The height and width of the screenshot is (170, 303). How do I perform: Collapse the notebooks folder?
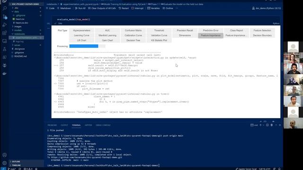[26, 34]
